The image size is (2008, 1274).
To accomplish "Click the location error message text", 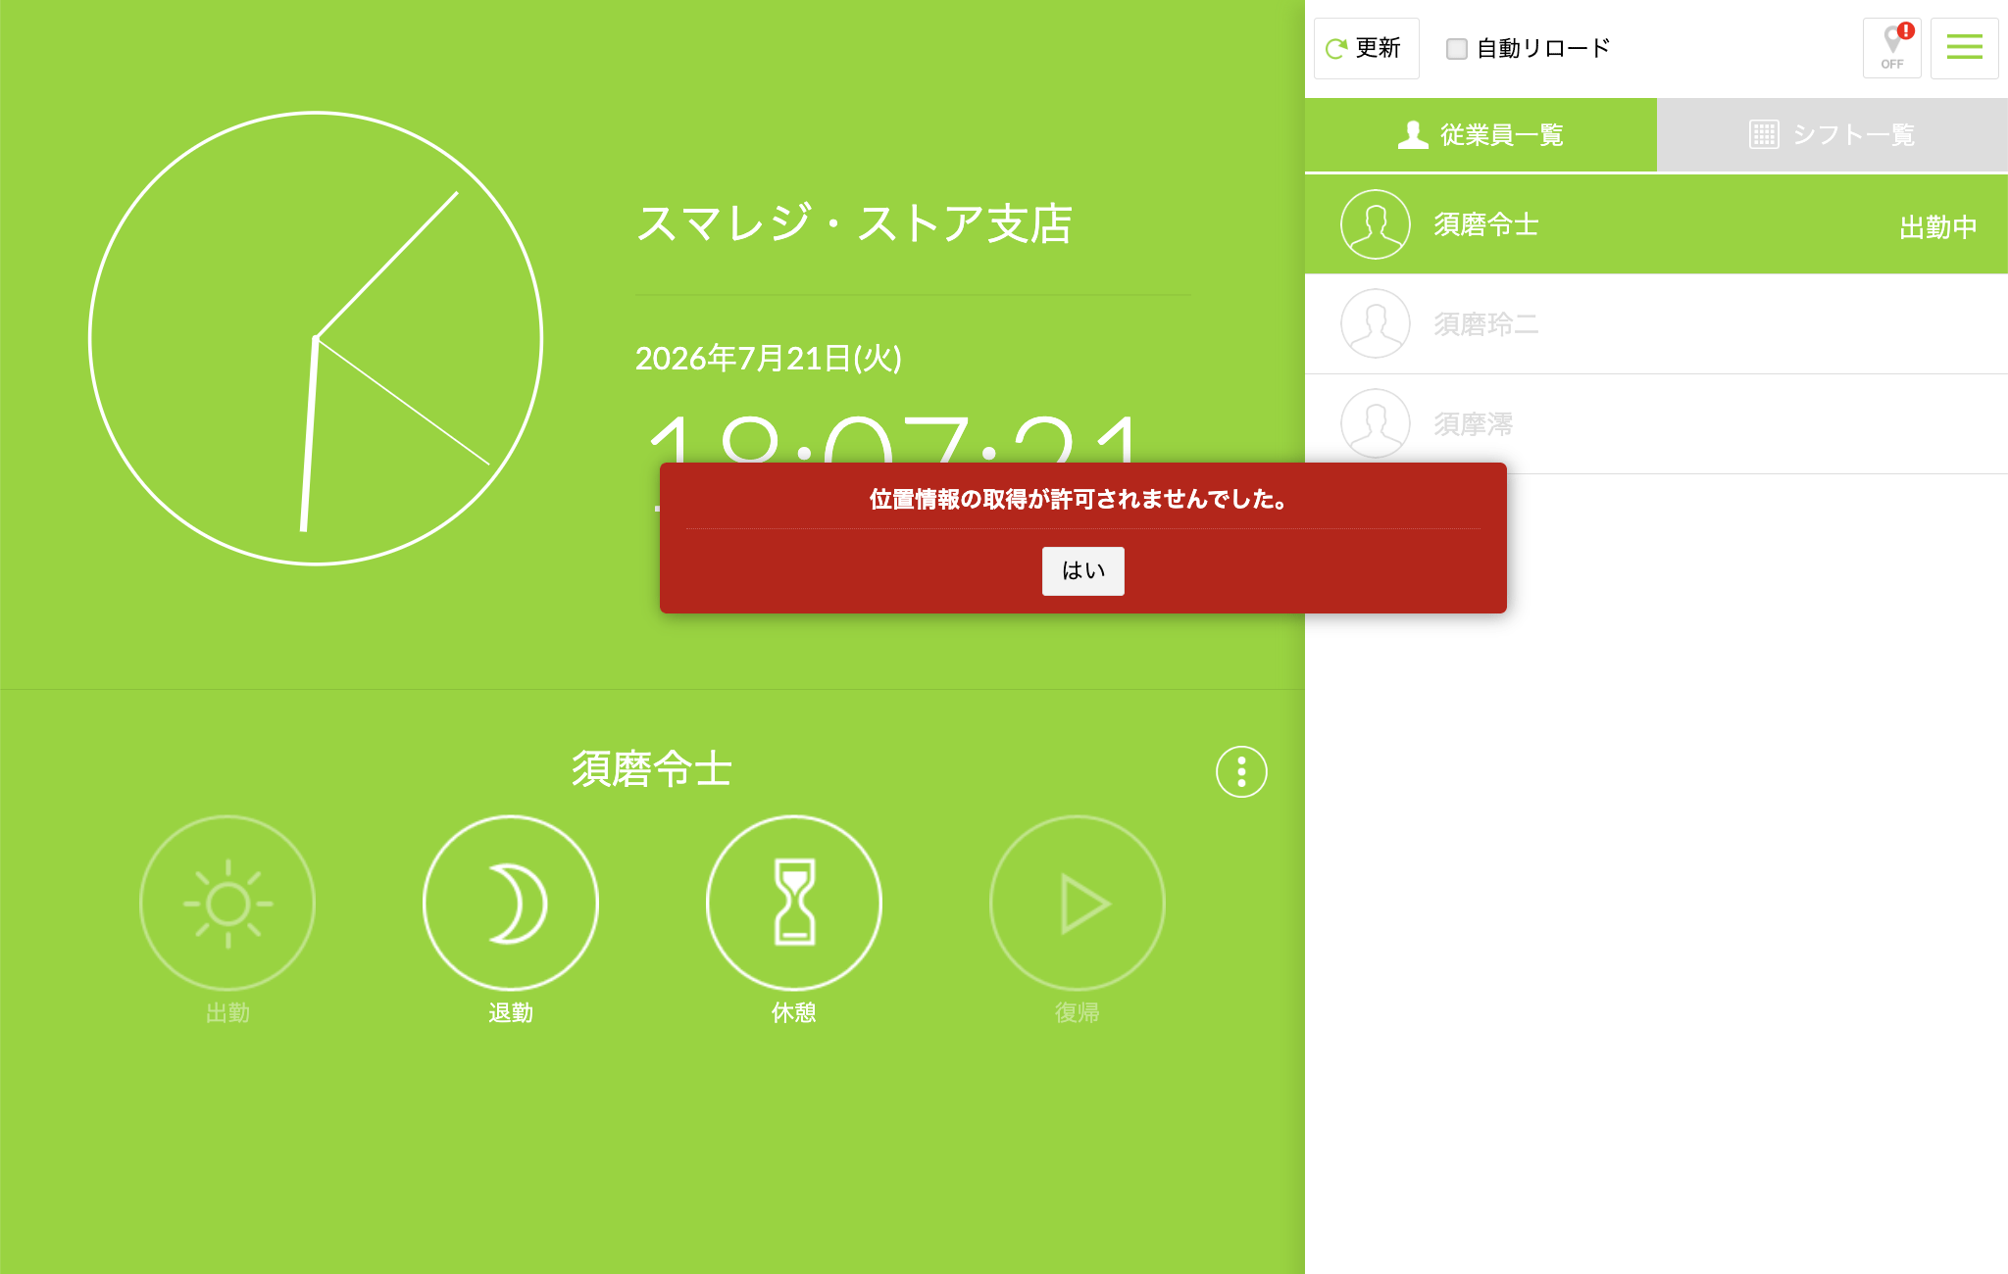I will coord(1079,500).
